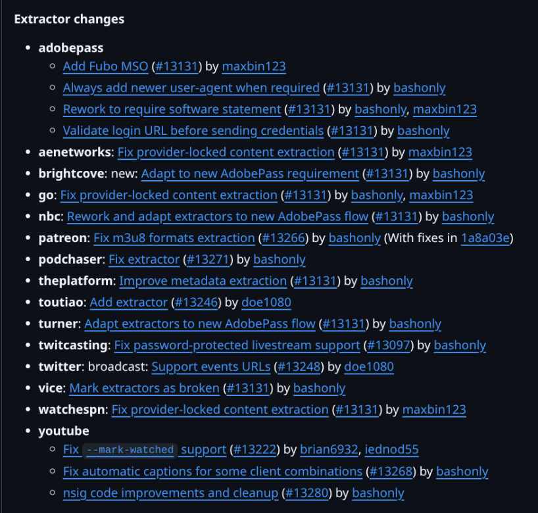Open toutiao "Add extractor" link
Viewport: 538px width, 513px height.
pos(128,303)
